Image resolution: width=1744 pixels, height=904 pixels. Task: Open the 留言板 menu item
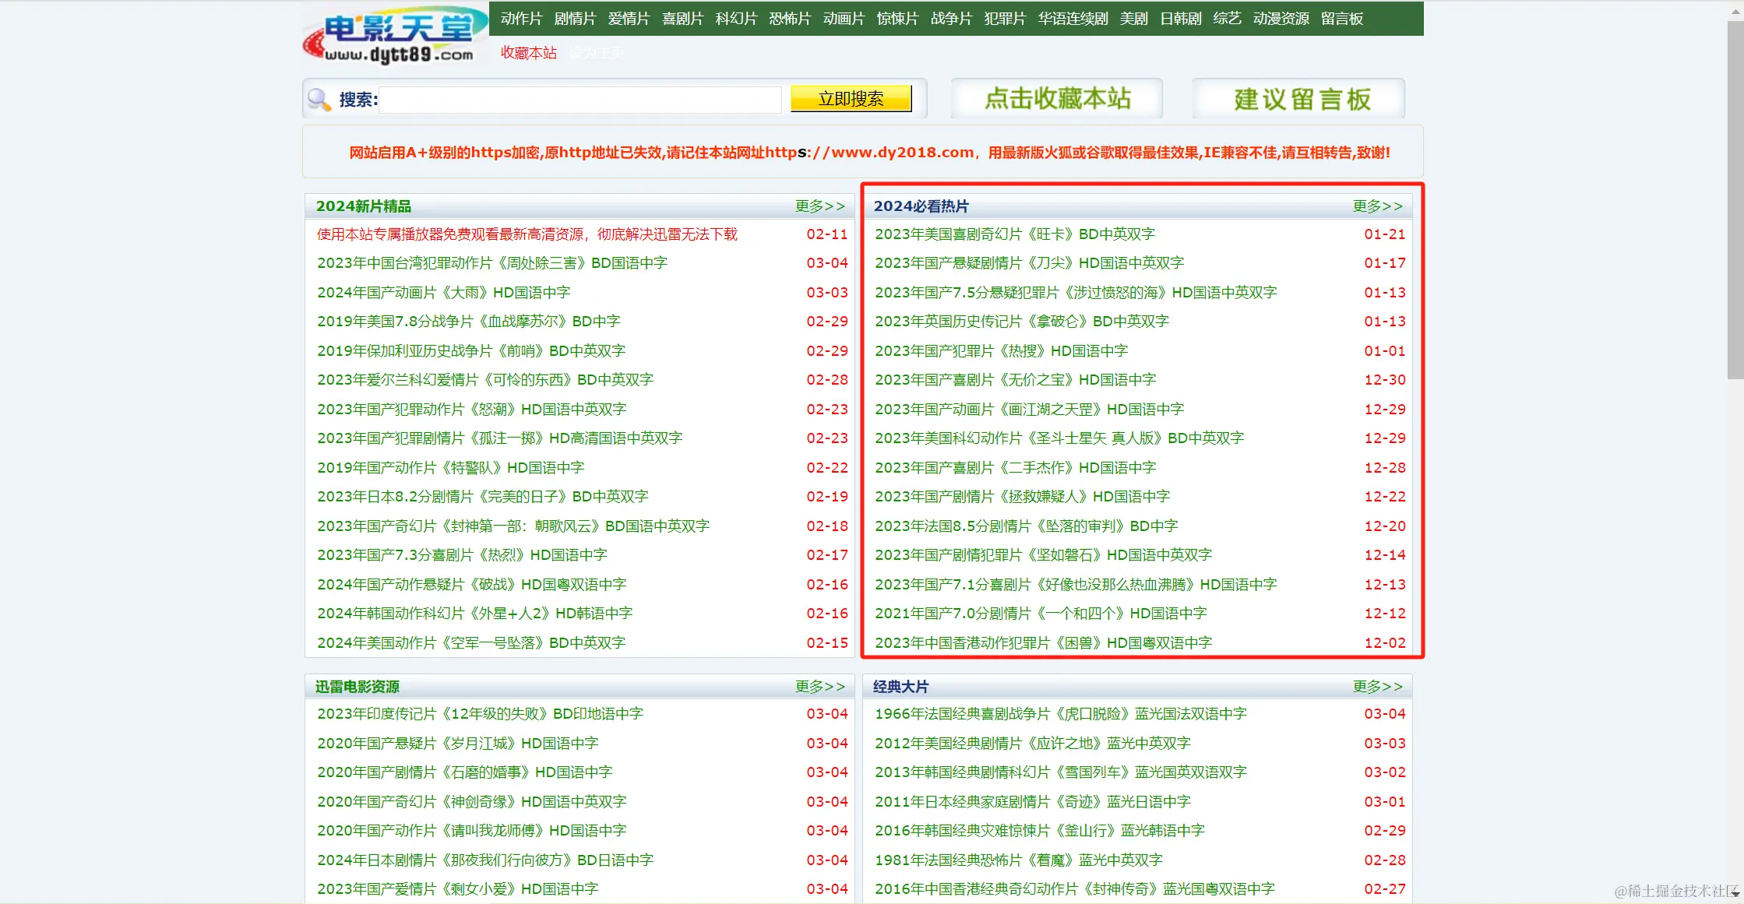pos(1341,19)
